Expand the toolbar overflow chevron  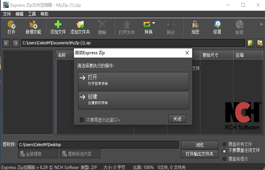tap(261, 24)
